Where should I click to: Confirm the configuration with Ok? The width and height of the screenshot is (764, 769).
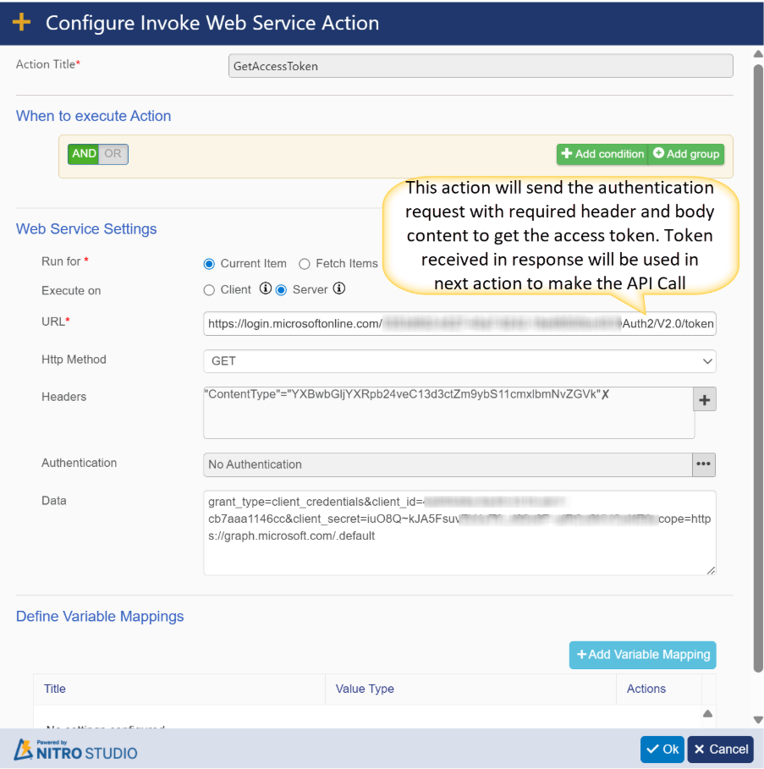(662, 750)
